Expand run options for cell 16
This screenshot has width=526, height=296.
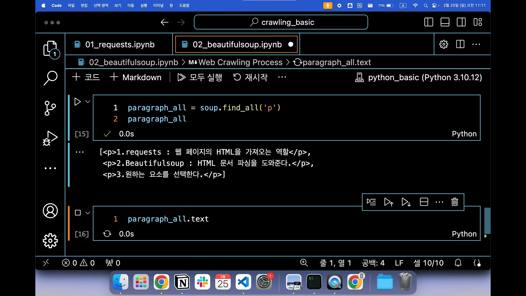(x=88, y=213)
